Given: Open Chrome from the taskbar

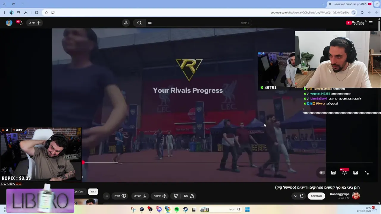Looking at the screenshot, I should 168,210.
